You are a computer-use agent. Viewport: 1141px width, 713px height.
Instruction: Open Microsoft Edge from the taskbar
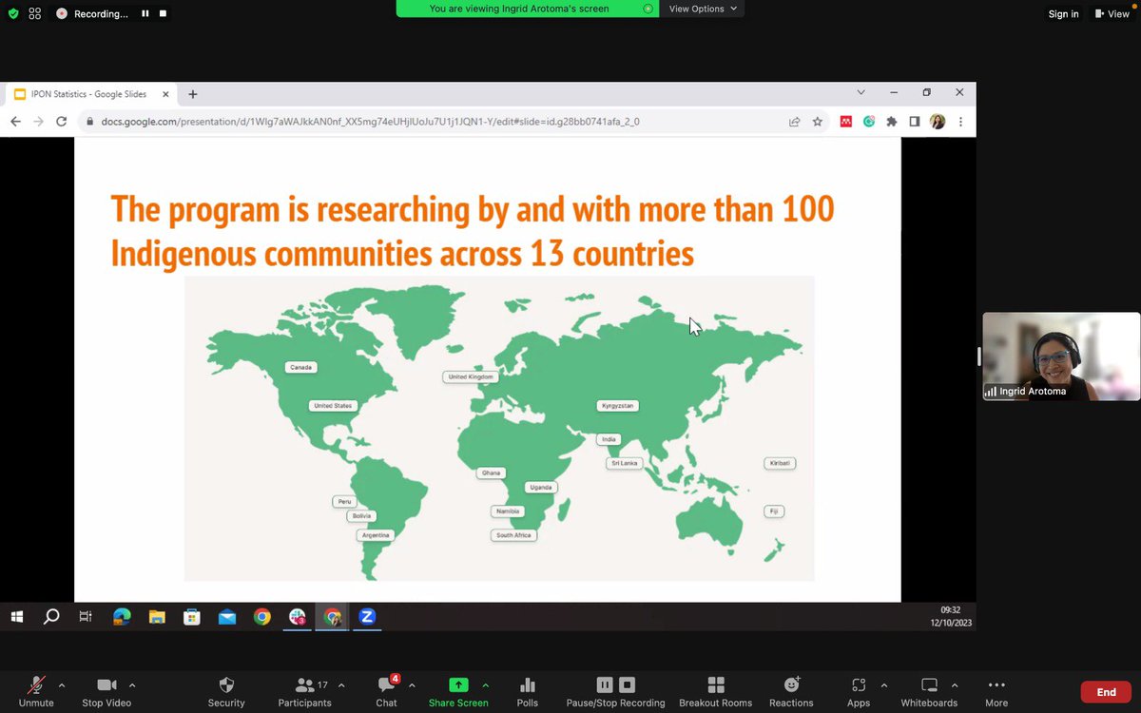click(x=122, y=617)
